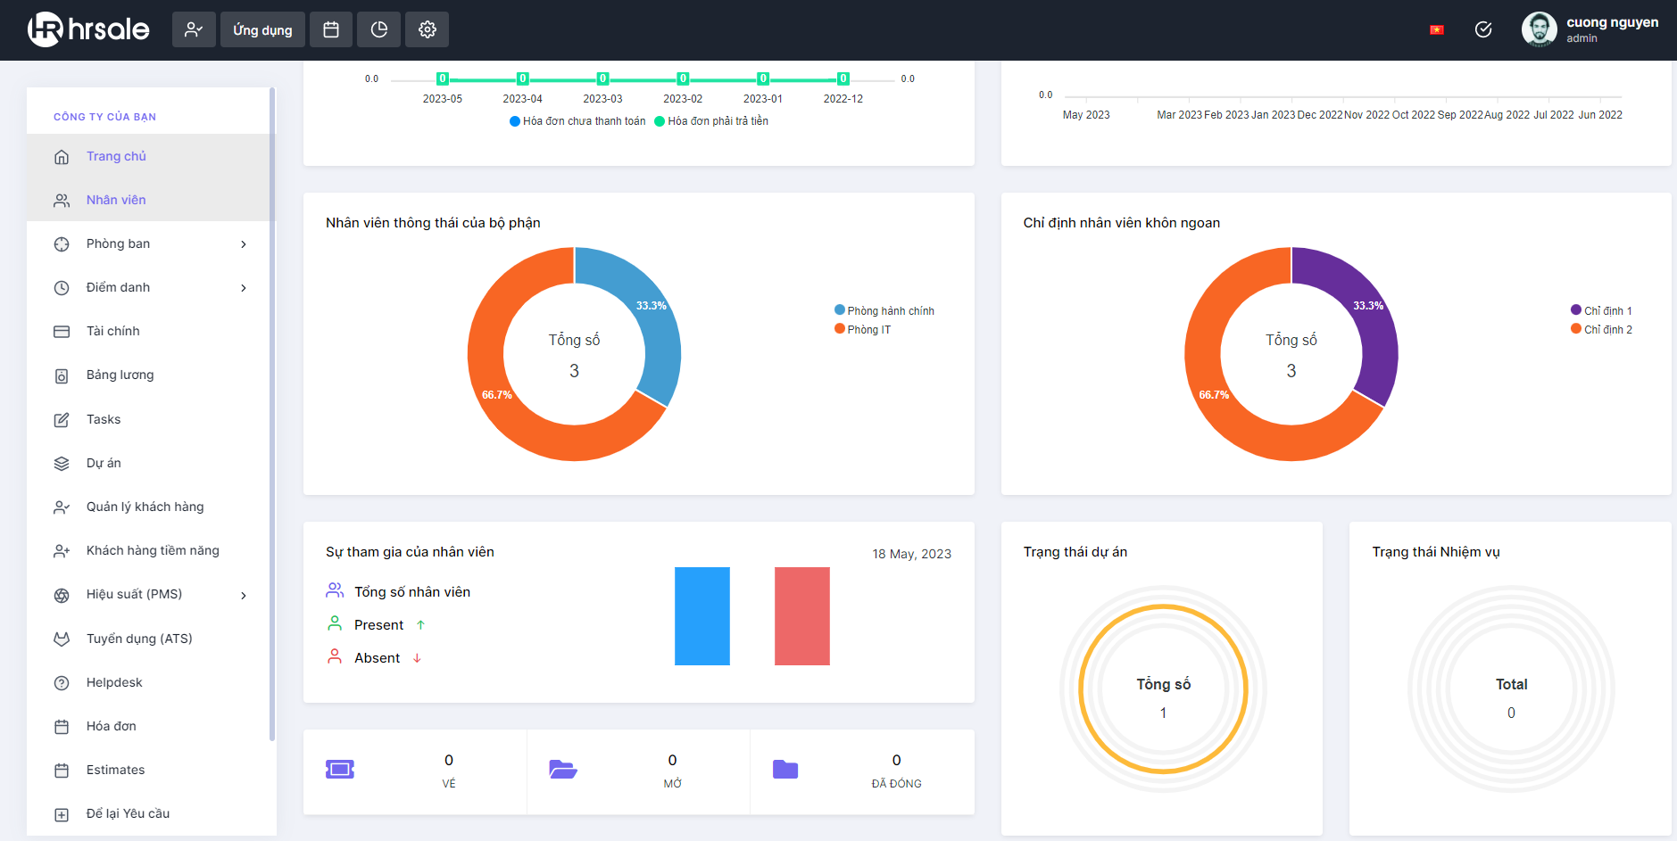Viewport: 1677px width, 841px height.
Task: Toggle Hóa đơn chưa thanh toán legend
Action: tap(577, 121)
